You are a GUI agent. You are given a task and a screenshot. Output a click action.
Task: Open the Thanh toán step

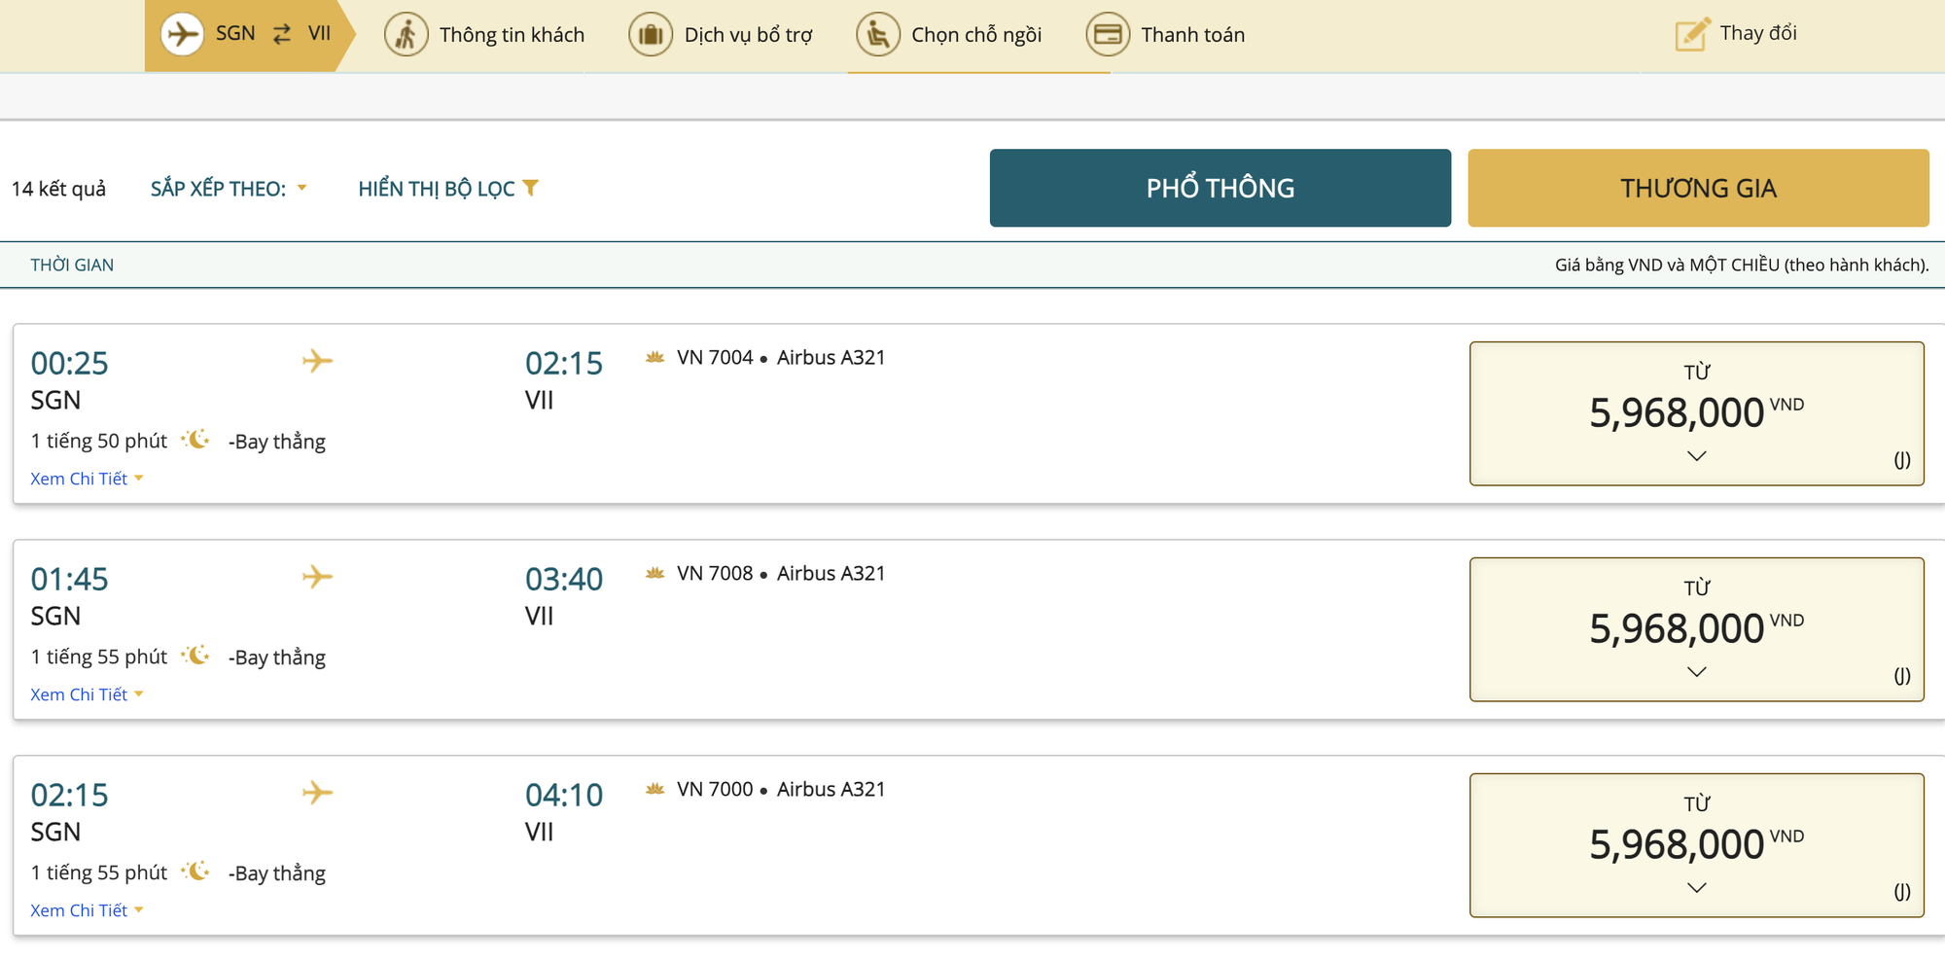tap(1166, 35)
